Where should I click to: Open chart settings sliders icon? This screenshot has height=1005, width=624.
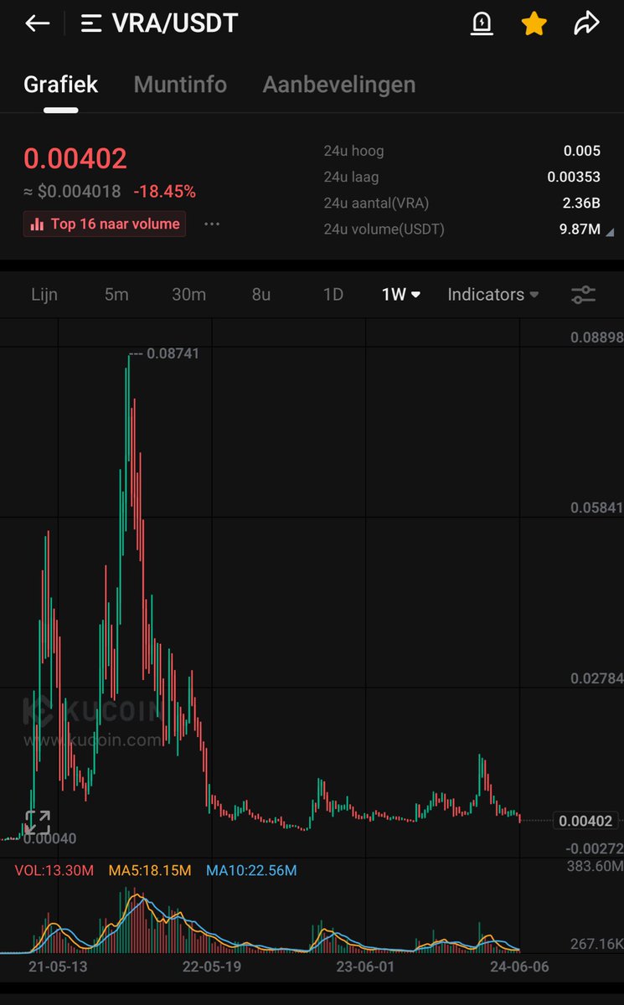click(x=583, y=295)
